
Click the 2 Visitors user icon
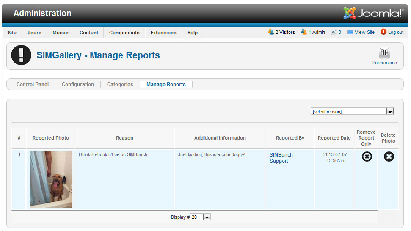[270, 32]
